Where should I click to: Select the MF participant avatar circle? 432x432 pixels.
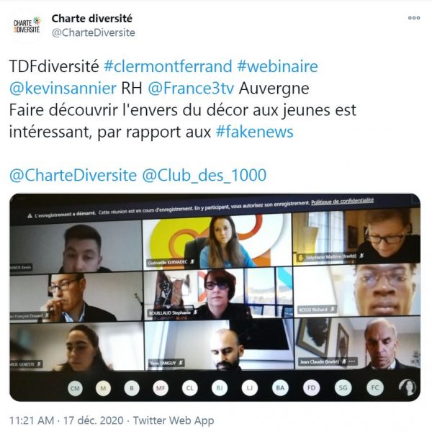point(161,388)
